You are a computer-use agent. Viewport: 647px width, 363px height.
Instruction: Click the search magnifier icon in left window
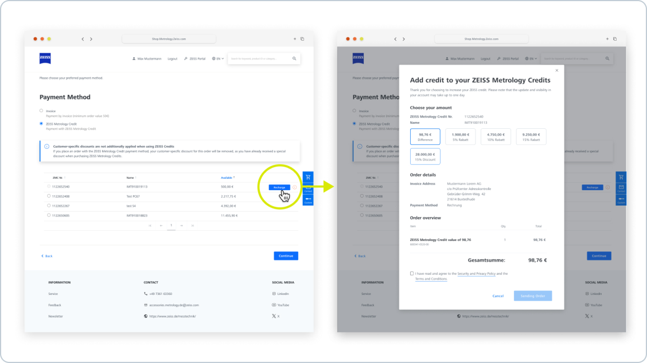pyautogui.click(x=294, y=58)
